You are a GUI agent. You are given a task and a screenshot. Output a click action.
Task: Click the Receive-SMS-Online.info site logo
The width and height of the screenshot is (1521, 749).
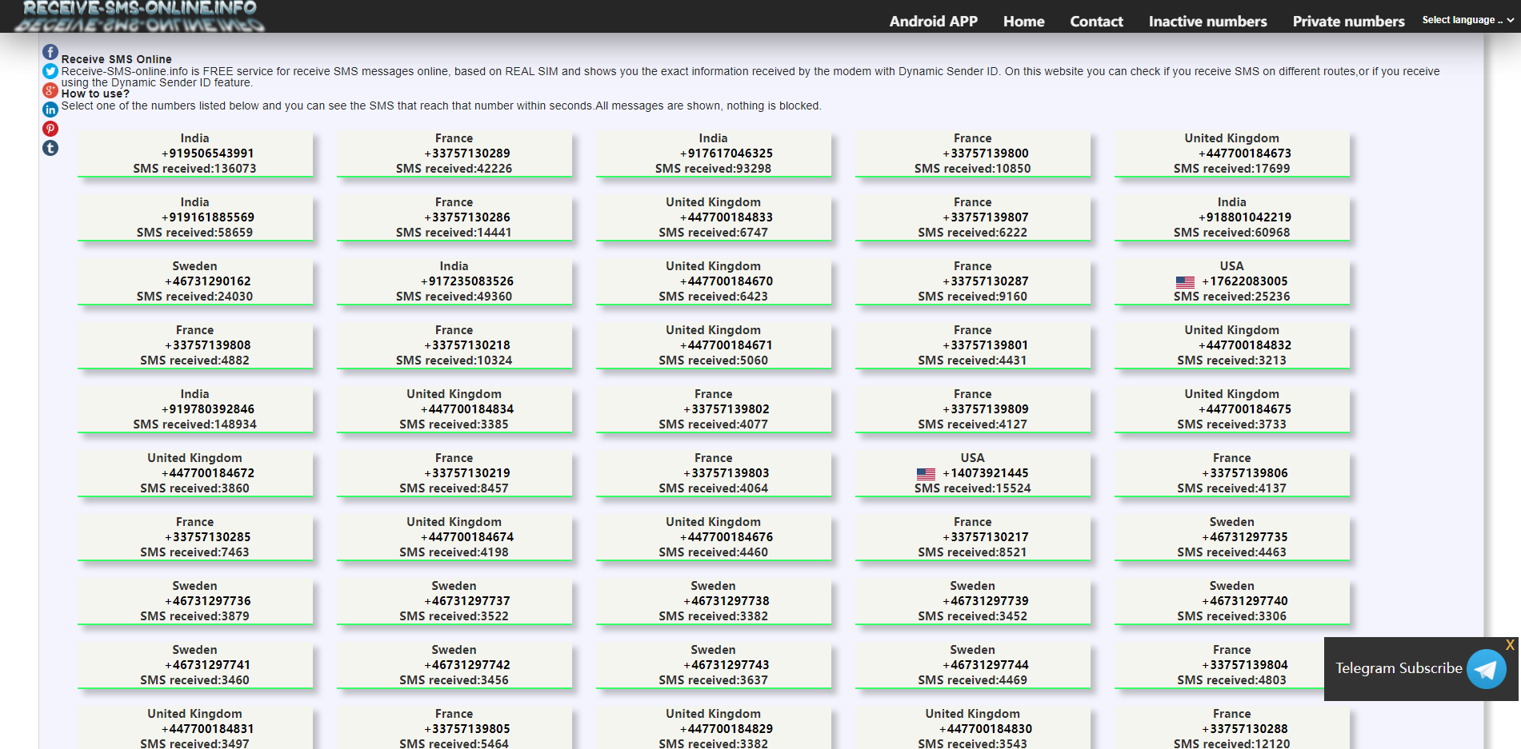click(140, 16)
